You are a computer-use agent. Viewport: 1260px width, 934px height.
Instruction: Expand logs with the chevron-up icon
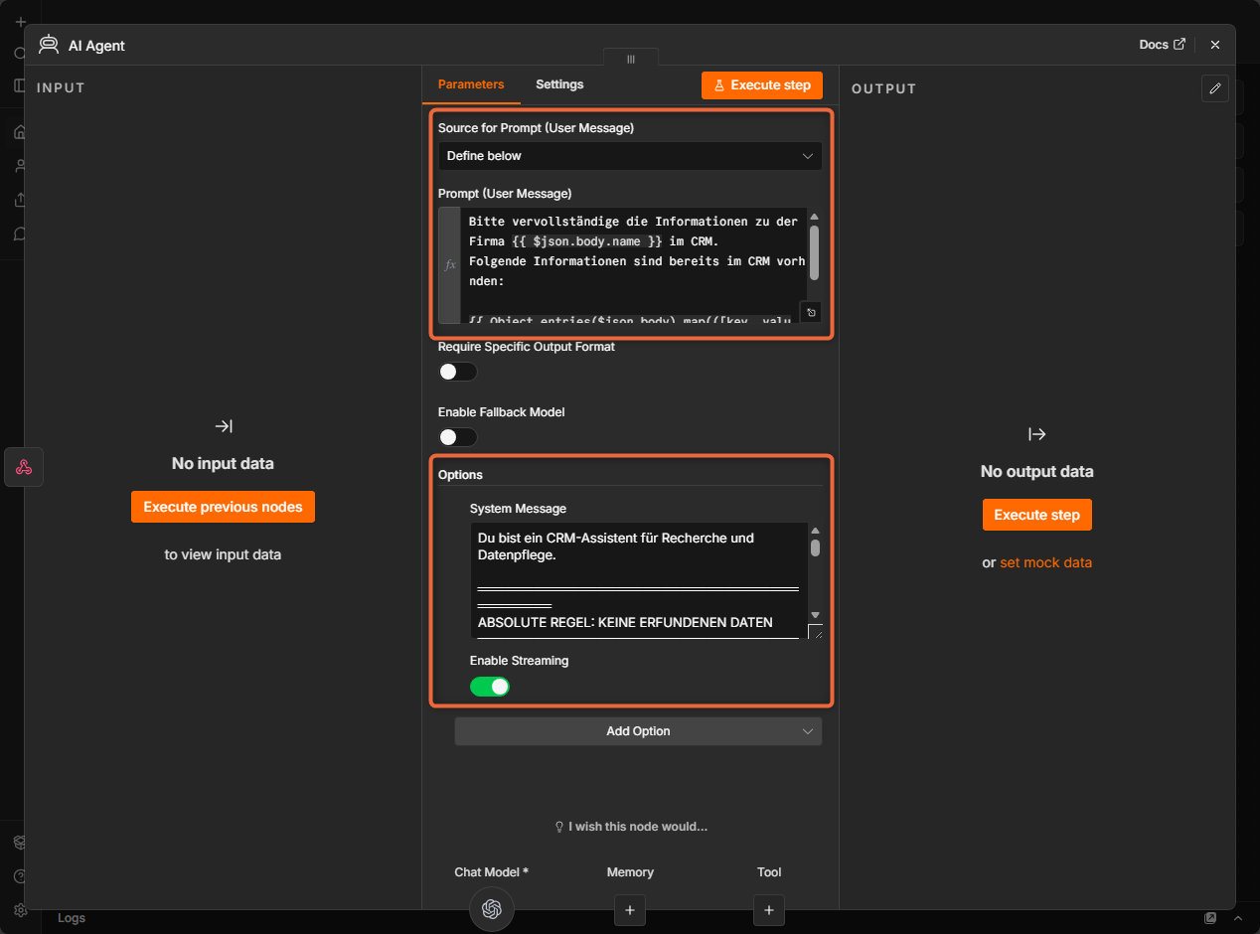[x=1238, y=918]
